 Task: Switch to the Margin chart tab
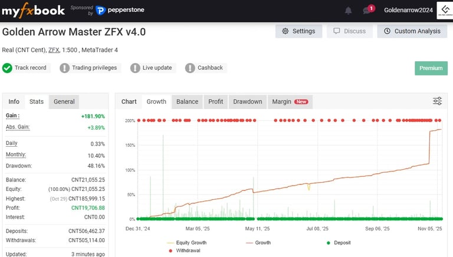(x=290, y=101)
